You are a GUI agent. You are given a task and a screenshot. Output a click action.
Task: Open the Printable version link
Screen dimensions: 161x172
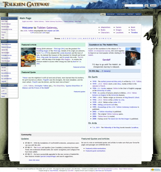pyautogui.click(x=7, y=55)
